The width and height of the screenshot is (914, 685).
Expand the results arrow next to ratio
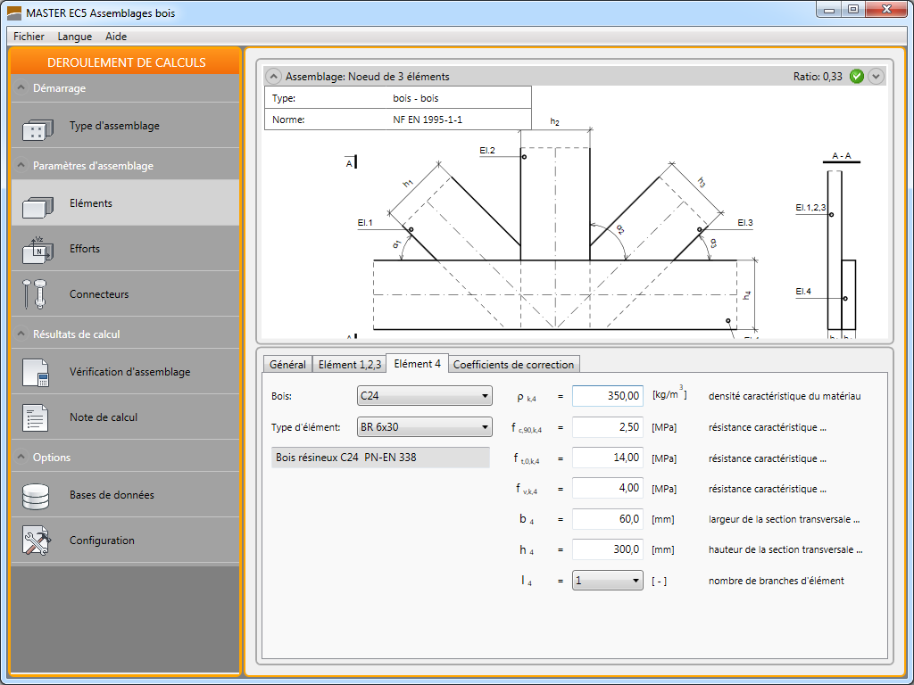876,77
